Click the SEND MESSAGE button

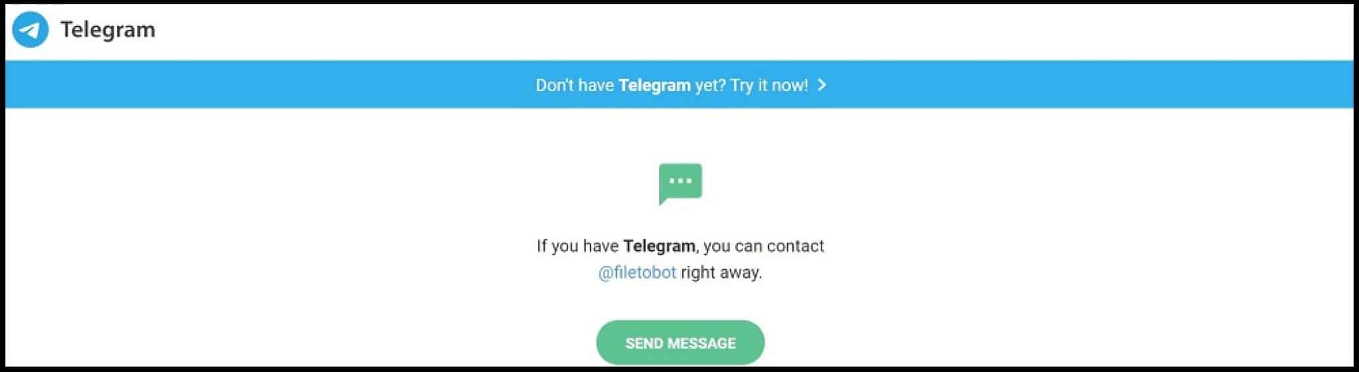point(680,343)
